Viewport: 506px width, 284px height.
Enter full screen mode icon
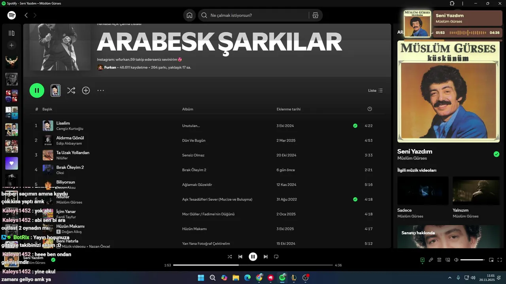point(500,260)
